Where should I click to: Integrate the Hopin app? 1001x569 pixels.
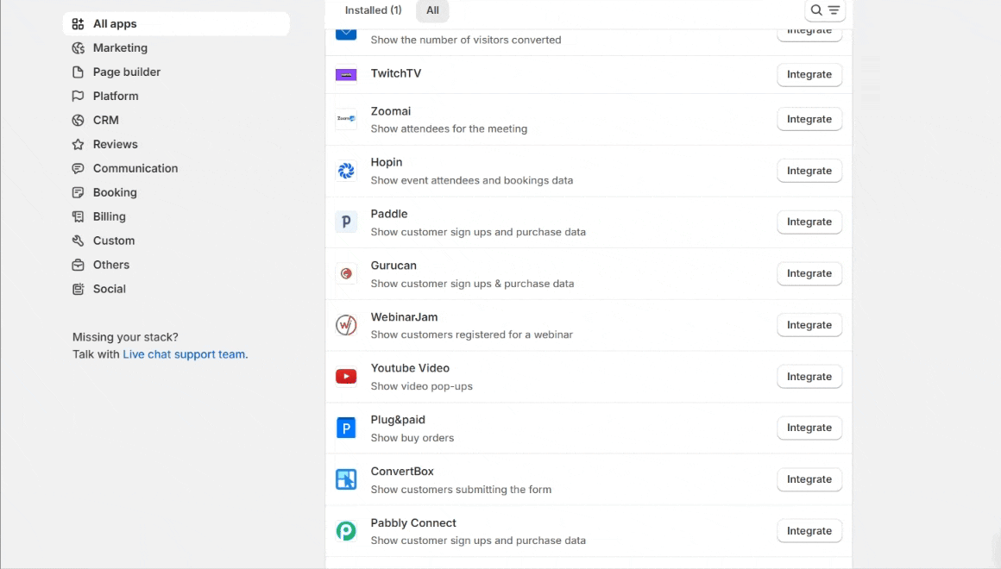[x=809, y=171]
